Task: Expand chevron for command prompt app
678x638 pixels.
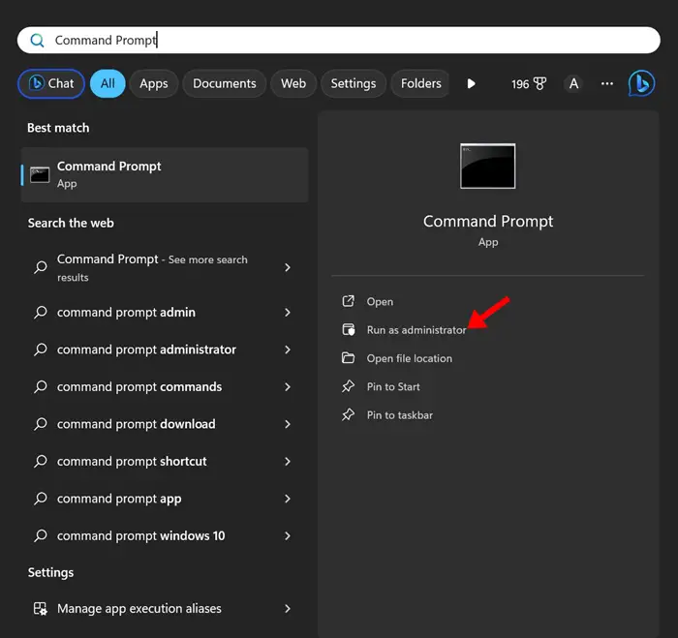Action: [x=288, y=499]
